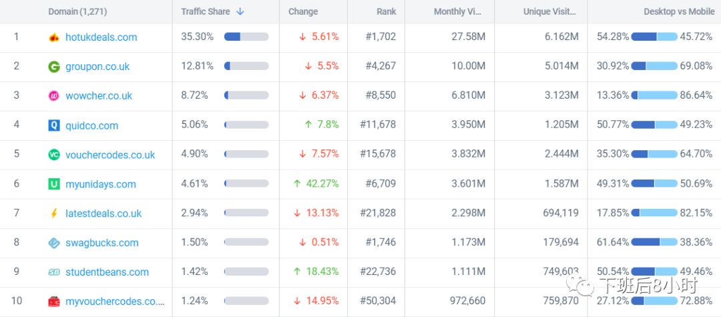Click the vouchercodes.co.uk favicon

click(54, 155)
